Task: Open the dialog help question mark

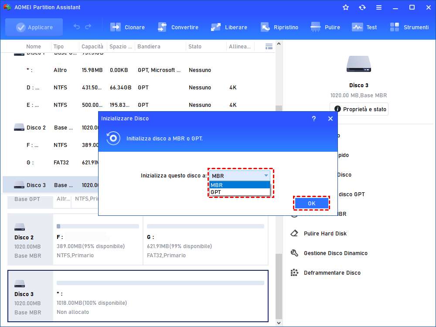Action: pyautogui.click(x=313, y=119)
